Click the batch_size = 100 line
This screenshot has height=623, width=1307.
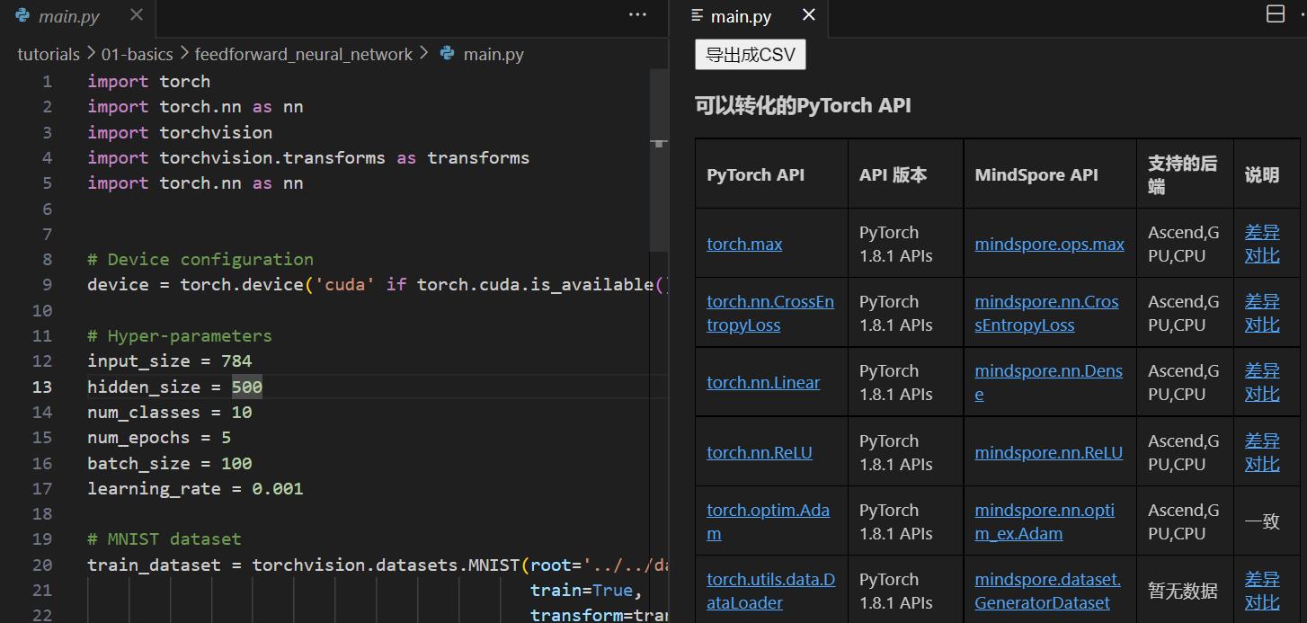pyautogui.click(x=169, y=464)
